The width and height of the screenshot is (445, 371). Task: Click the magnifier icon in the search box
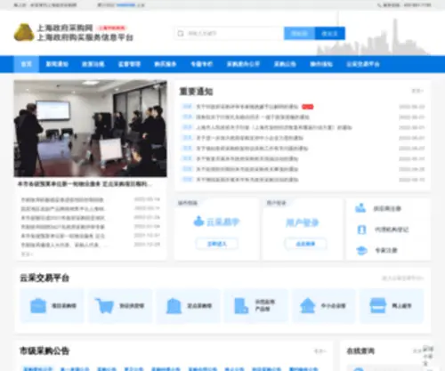point(181,34)
